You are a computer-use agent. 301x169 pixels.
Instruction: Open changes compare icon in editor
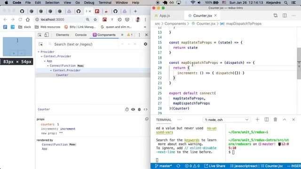[x=276, y=15]
